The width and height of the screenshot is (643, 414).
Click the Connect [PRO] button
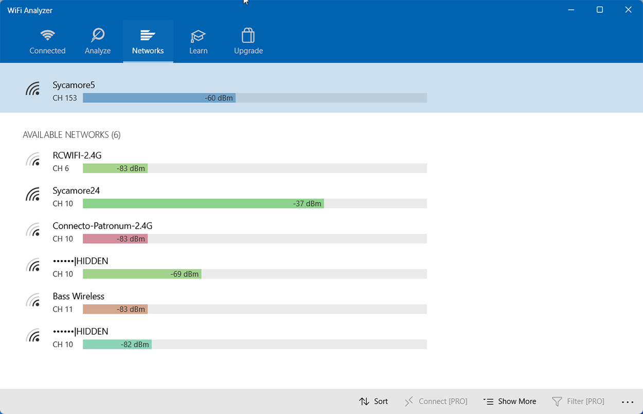pos(436,401)
